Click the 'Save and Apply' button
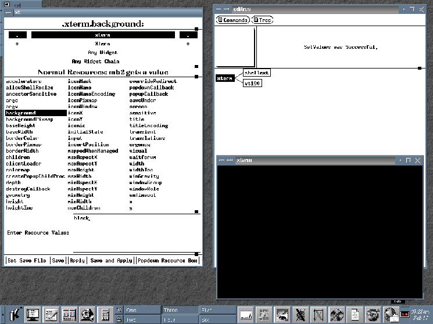Screen dimensions: 433x324 point(111,261)
